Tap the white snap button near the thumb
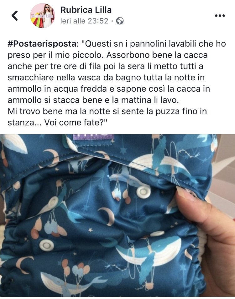Screen dimensions: 235x299 (x=144, y=191)
